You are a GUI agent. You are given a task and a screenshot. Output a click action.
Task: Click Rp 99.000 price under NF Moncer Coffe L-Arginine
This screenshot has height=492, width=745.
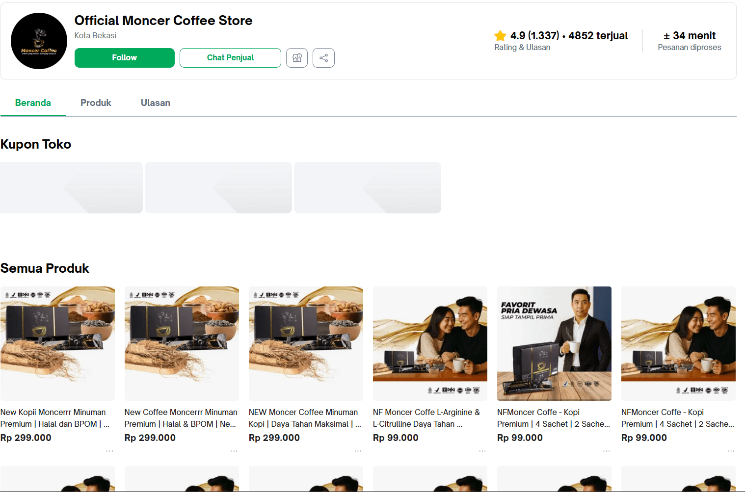tap(396, 438)
